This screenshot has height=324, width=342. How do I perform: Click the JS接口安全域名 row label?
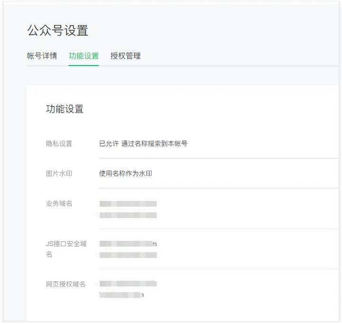tap(66, 249)
